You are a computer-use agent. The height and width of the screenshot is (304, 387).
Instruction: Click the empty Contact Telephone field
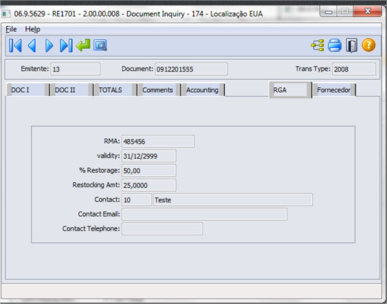[x=162, y=229]
